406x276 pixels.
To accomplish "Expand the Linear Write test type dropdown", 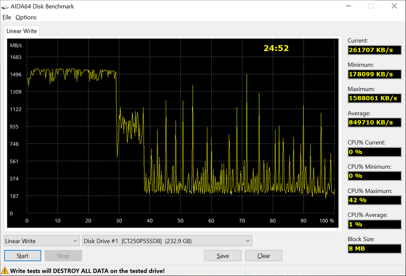I will click(x=42, y=241).
